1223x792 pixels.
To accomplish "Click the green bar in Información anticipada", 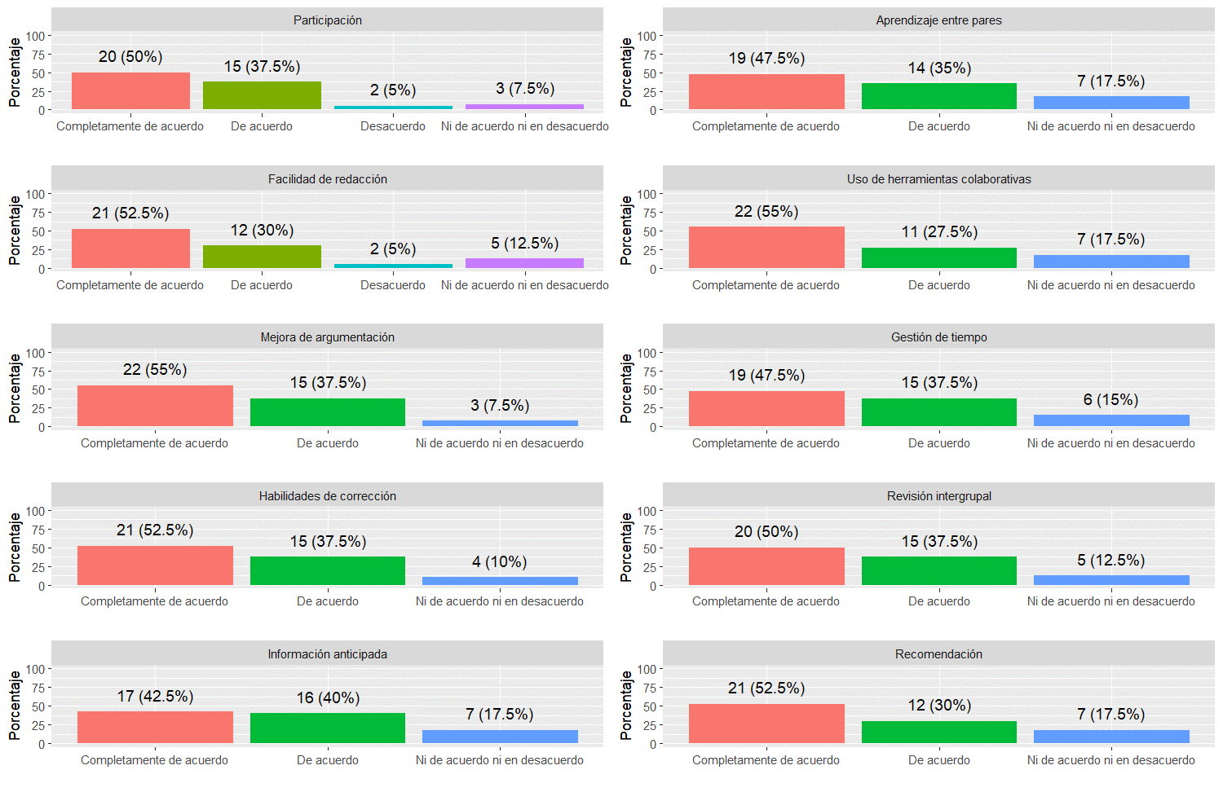I will pos(328,728).
